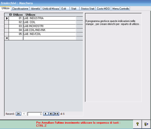
Task: Click the empty ID cell in new row
Action: 16,38
